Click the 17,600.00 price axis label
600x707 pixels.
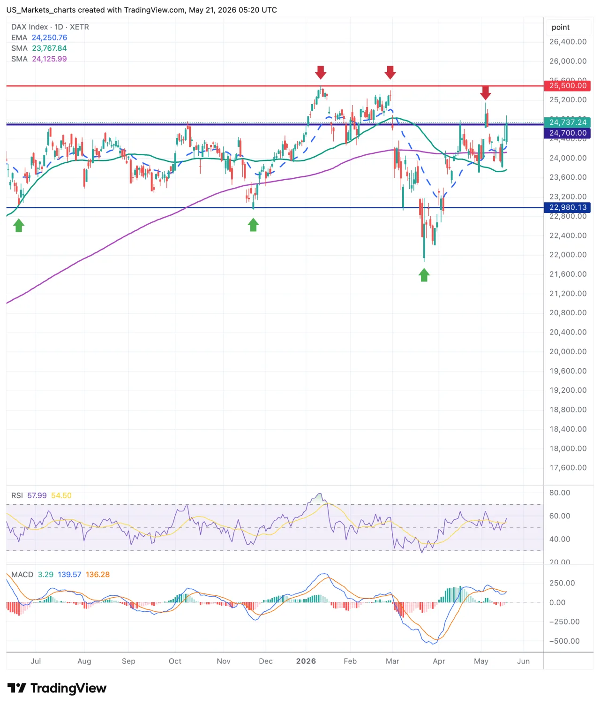[x=568, y=468]
